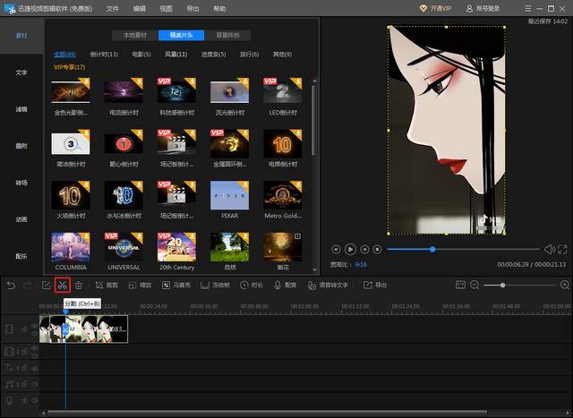Open the 文件 (File) menu

point(112,8)
